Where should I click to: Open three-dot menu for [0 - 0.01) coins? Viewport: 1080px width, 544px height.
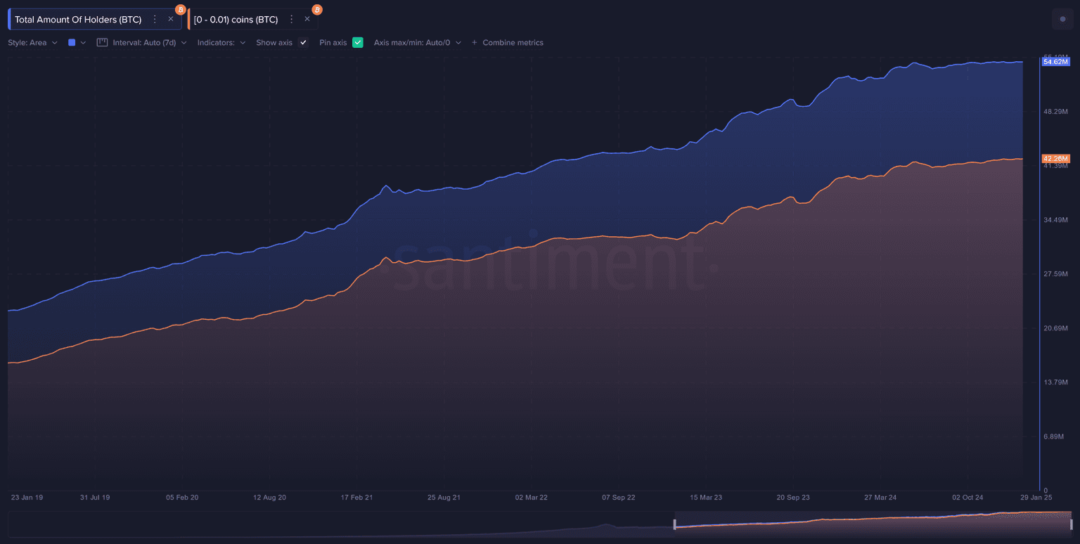point(291,20)
